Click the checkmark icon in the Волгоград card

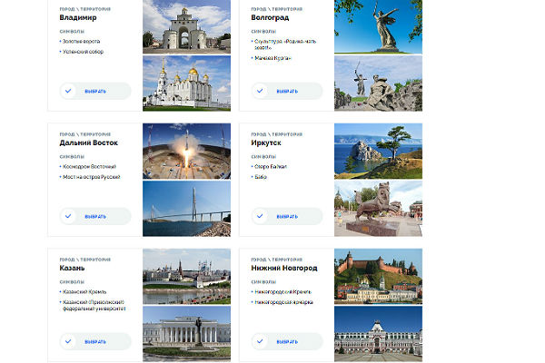(x=261, y=91)
